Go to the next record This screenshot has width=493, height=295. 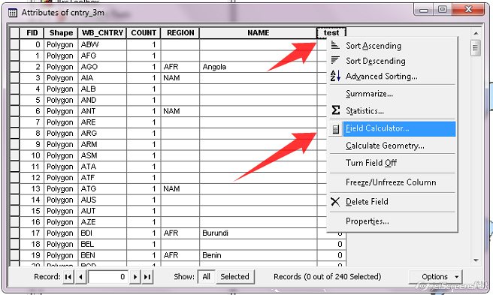coord(135,277)
